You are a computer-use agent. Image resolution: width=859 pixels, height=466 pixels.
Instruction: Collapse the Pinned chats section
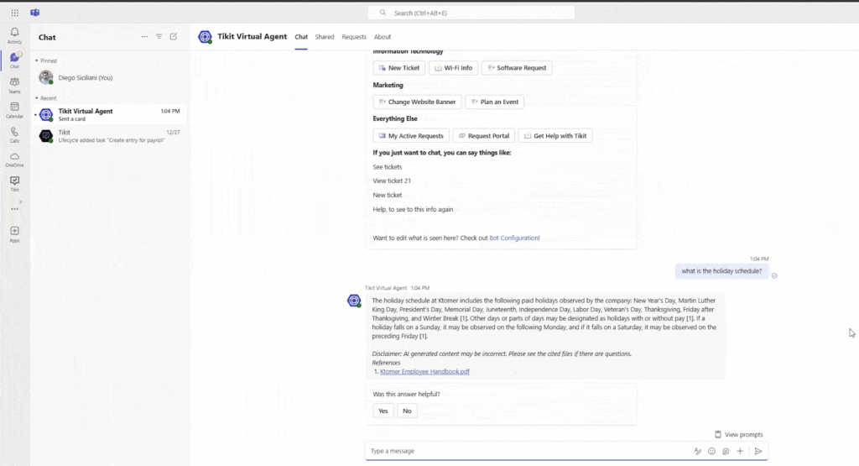pos(46,60)
